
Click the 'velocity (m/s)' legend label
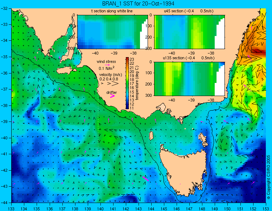click(x=111, y=75)
